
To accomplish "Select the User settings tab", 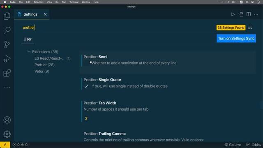I will (28, 39).
